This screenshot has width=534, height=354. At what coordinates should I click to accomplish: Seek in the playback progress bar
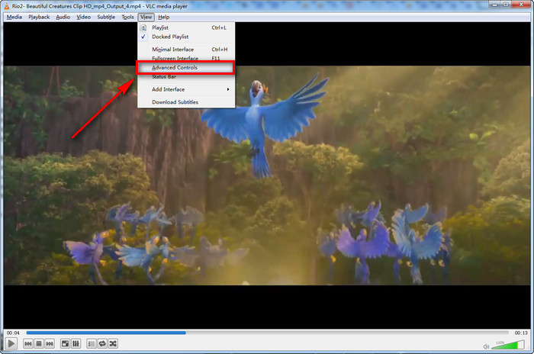[x=267, y=333]
